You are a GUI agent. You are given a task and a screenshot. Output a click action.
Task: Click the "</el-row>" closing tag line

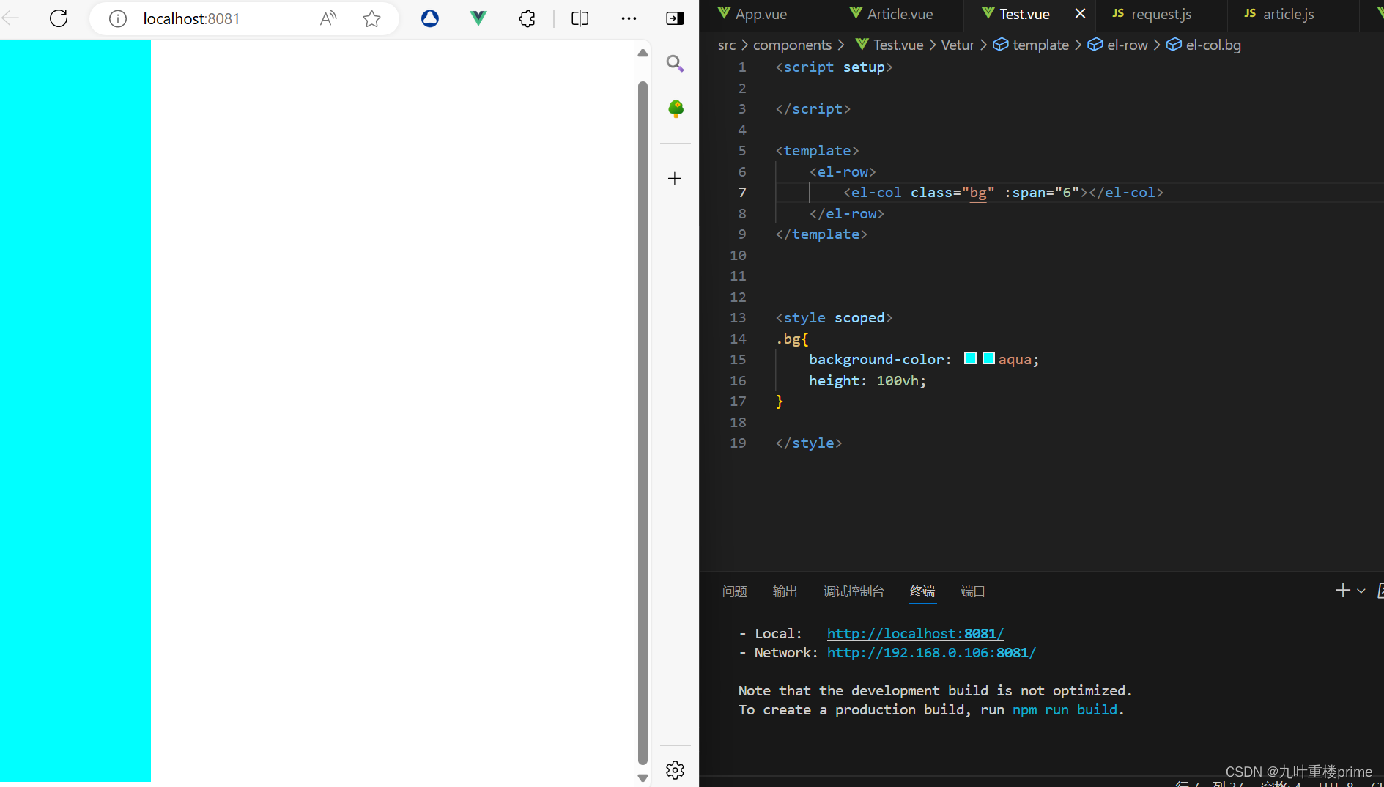pyautogui.click(x=846, y=213)
